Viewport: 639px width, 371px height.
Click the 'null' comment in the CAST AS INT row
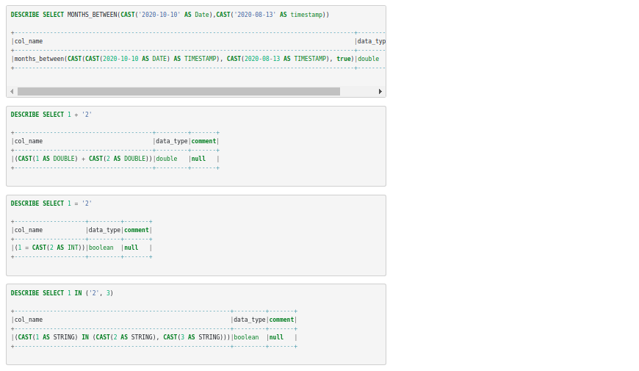coord(131,248)
